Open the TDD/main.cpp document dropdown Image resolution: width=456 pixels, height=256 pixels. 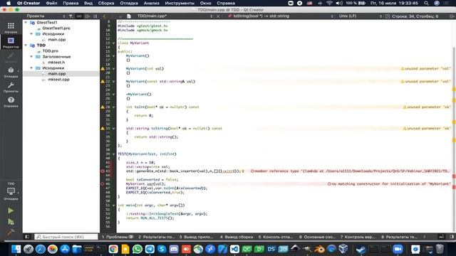click(x=175, y=16)
